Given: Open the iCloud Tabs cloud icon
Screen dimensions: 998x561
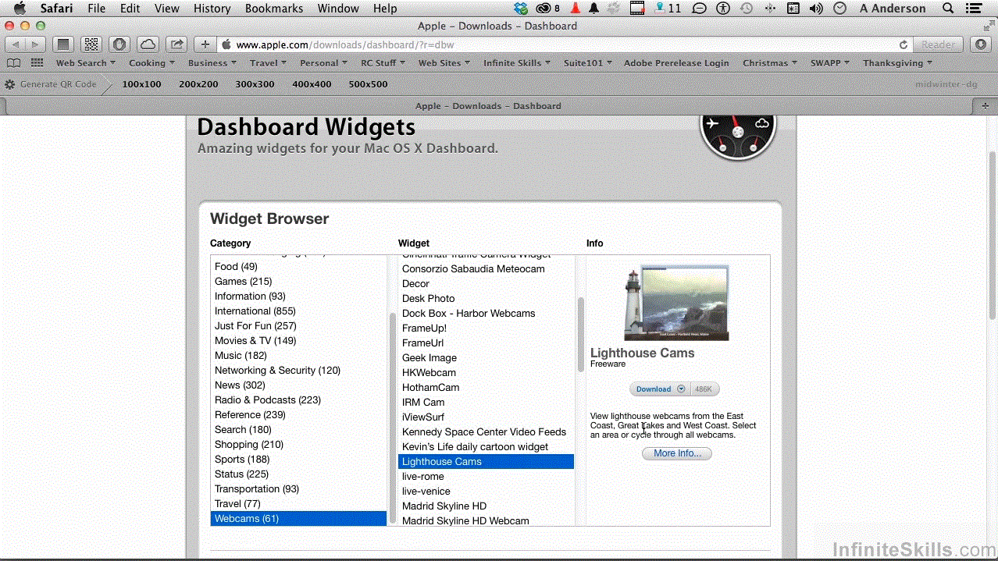Looking at the screenshot, I should [148, 44].
